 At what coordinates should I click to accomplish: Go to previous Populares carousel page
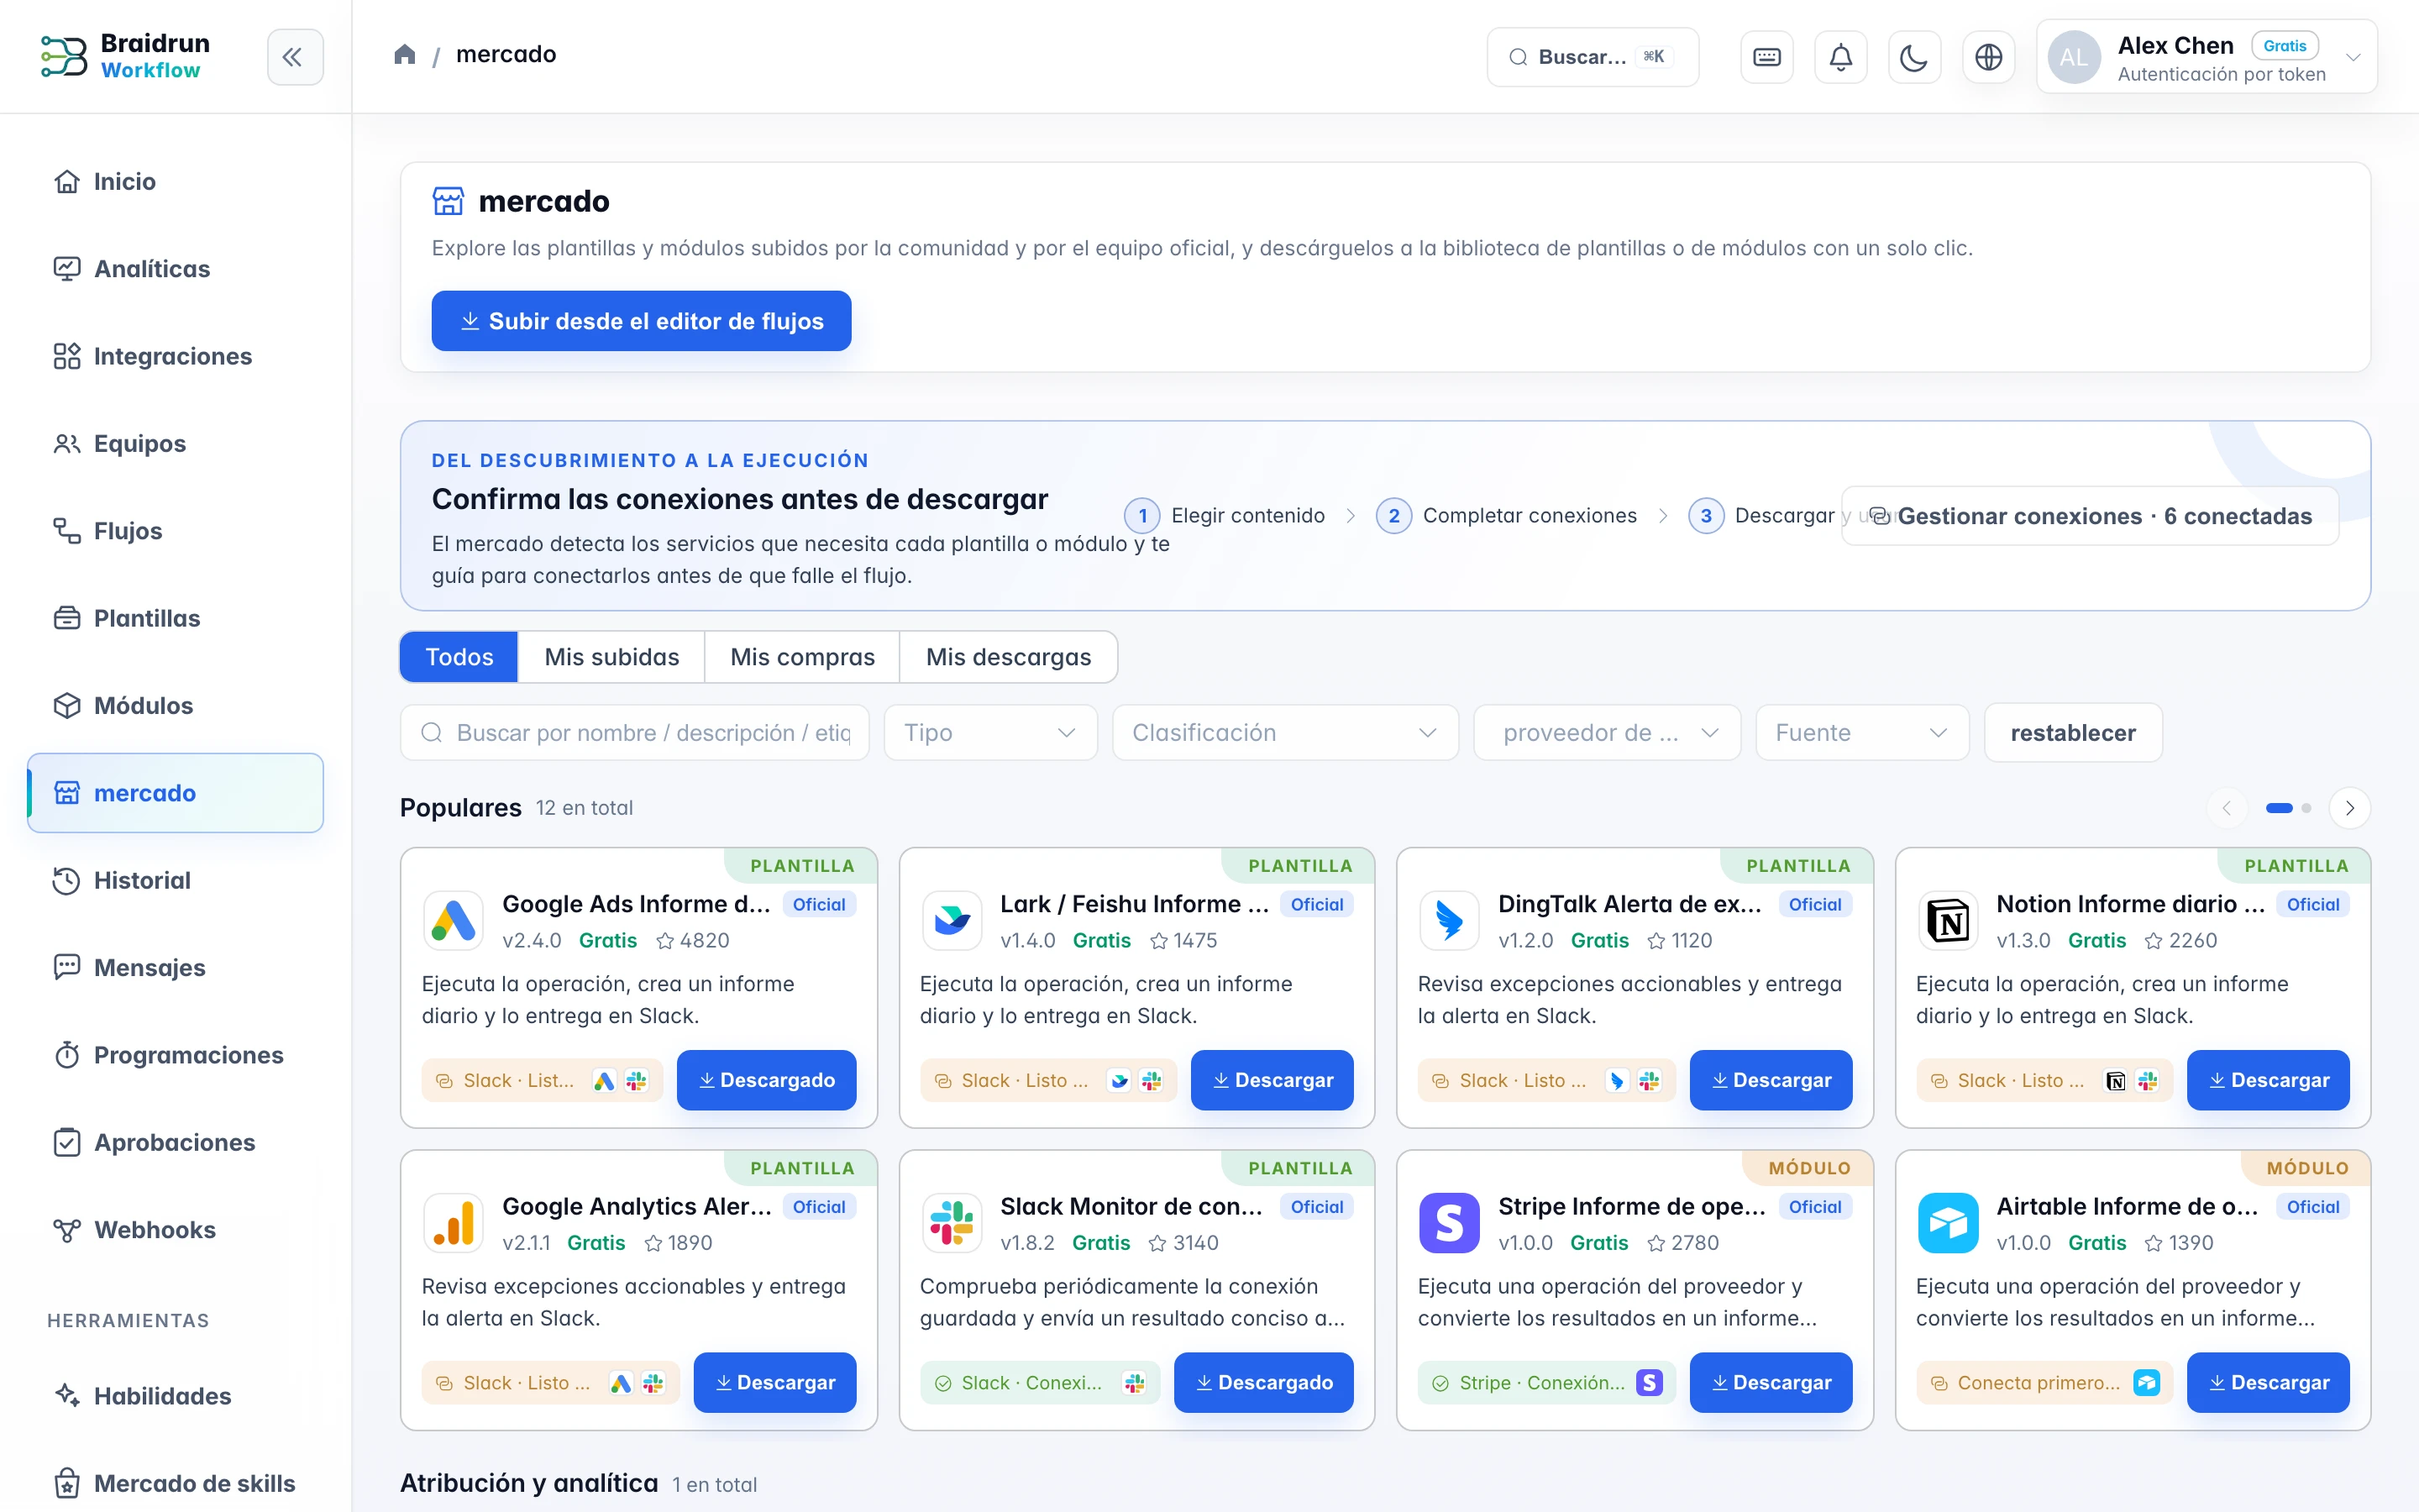tap(2226, 808)
